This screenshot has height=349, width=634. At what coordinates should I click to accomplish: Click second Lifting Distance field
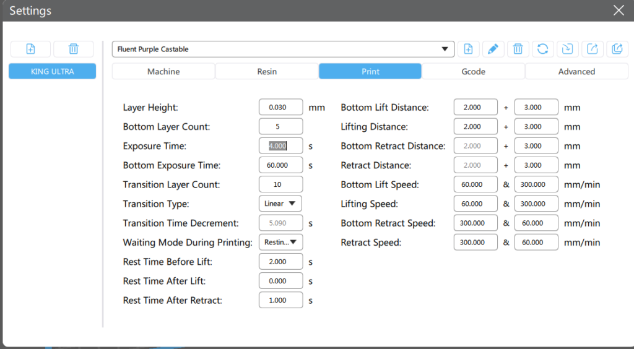(536, 126)
